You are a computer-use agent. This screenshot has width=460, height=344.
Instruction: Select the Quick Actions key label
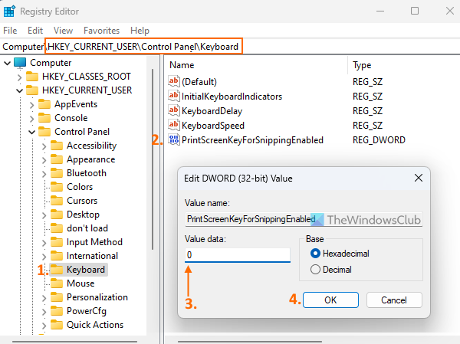click(95, 325)
